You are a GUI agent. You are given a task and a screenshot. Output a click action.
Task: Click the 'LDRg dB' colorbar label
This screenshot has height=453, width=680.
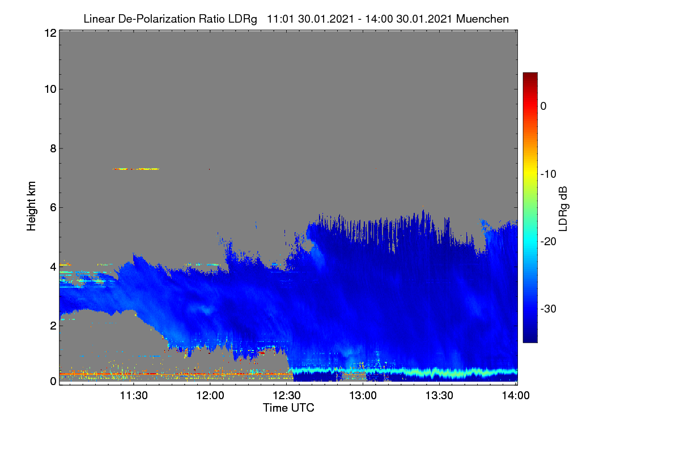[x=563, y=208]
